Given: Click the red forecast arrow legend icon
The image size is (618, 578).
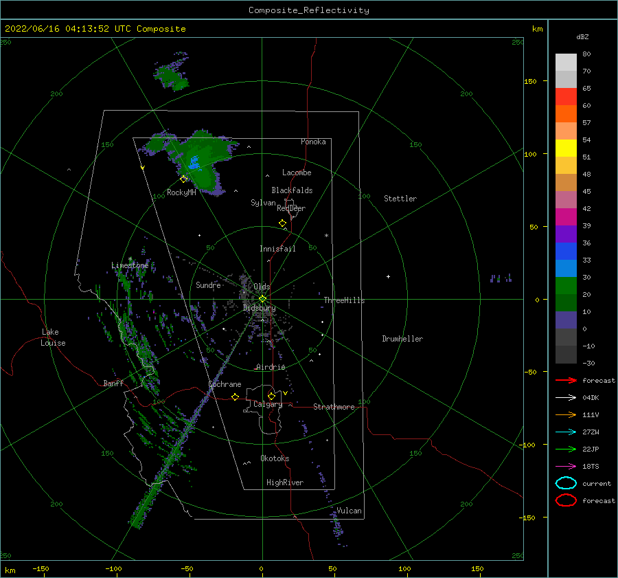Looking at the screenshot, I should click(x=566, y=380).
